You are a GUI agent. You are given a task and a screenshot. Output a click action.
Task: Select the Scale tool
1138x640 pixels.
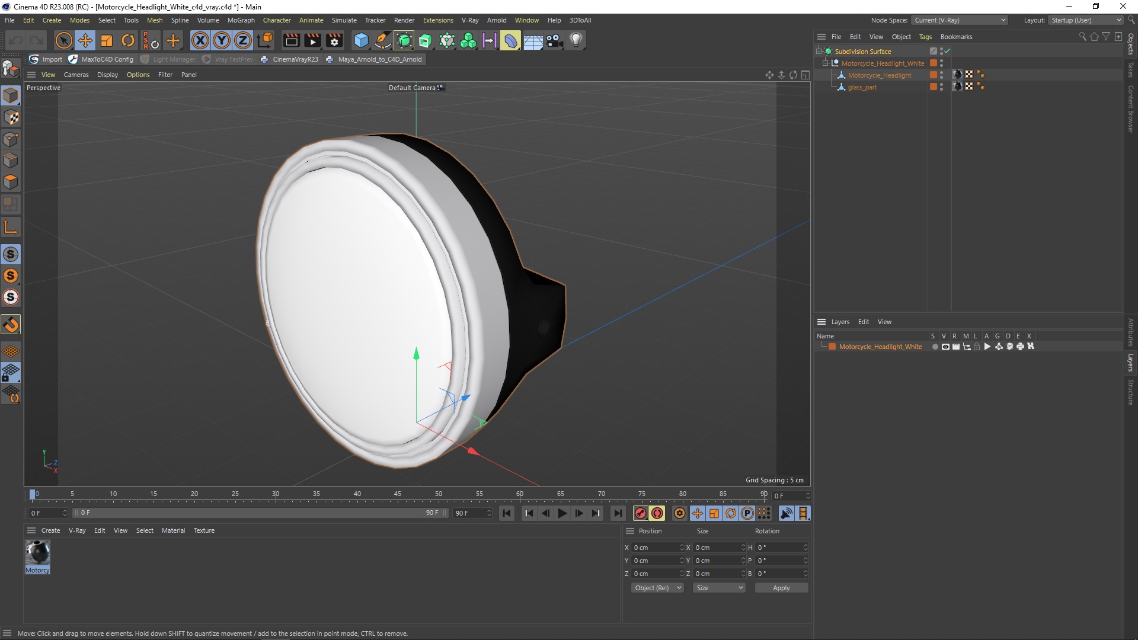[x=107, y=40]
